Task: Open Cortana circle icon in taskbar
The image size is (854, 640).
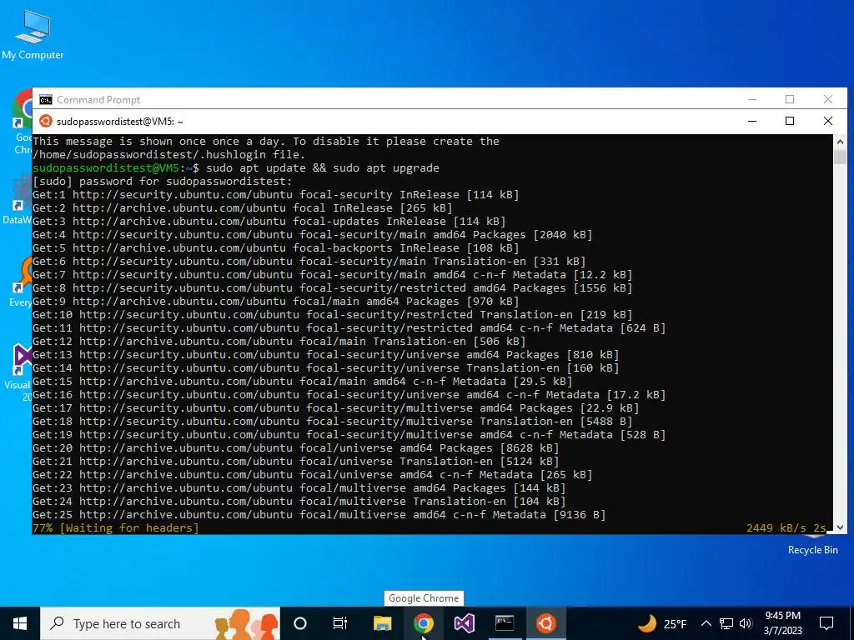Action: click(300, 623)
